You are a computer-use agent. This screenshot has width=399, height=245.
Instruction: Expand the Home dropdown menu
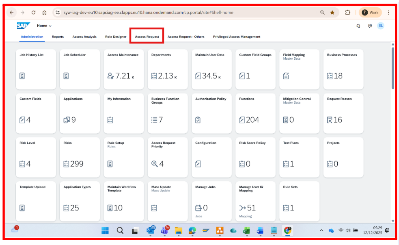click(x=44, y=26)
